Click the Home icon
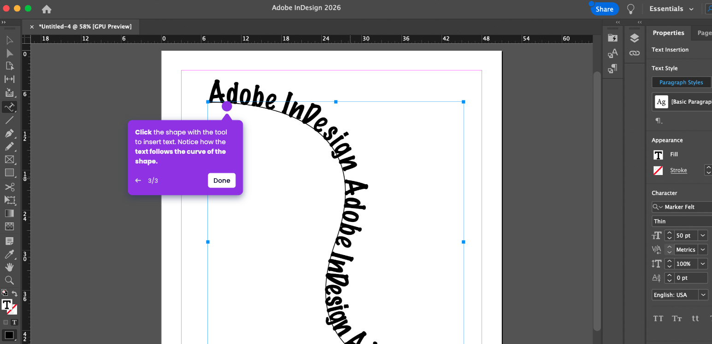Image resolution: width=712 pixels, height=344 pixels. pyautogui.click(x=47, y=9)
